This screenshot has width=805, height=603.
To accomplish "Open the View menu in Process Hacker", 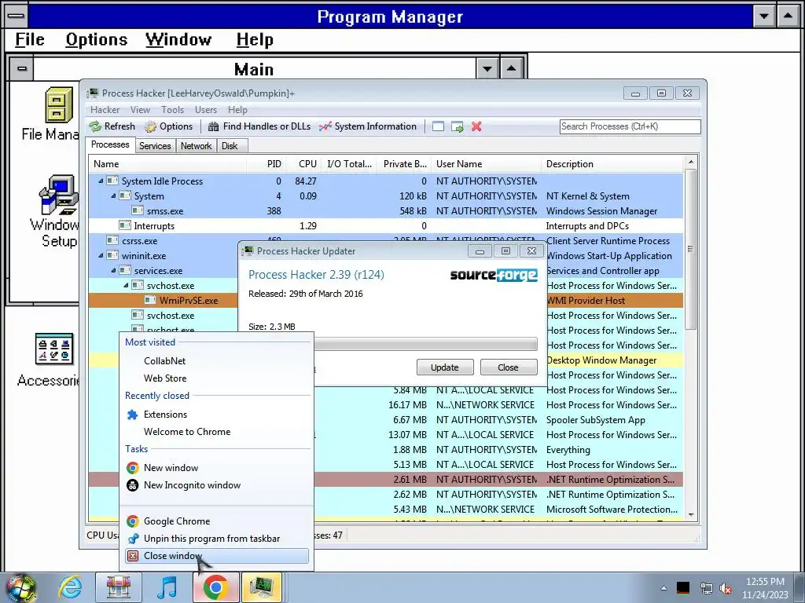I will 140,110.
